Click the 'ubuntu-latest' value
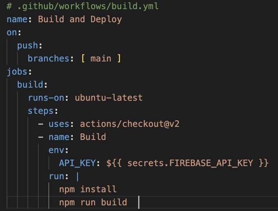 [108, 98]
